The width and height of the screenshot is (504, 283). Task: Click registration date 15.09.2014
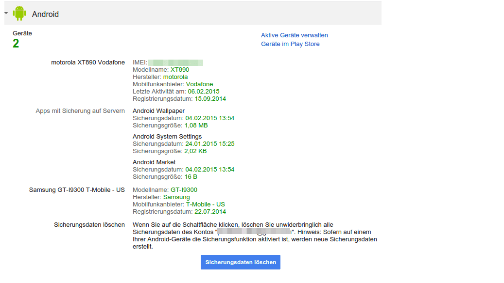[x=210, y=99]
